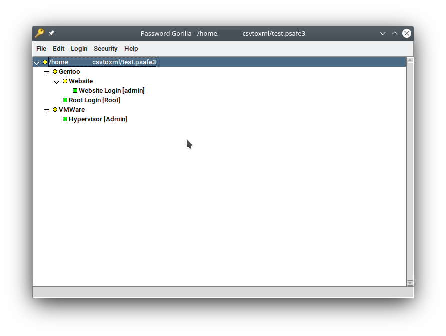The image size is (446, 336).
Task: Select the Hypervisor [Admin] entry
Action: (x=98, y=119)
